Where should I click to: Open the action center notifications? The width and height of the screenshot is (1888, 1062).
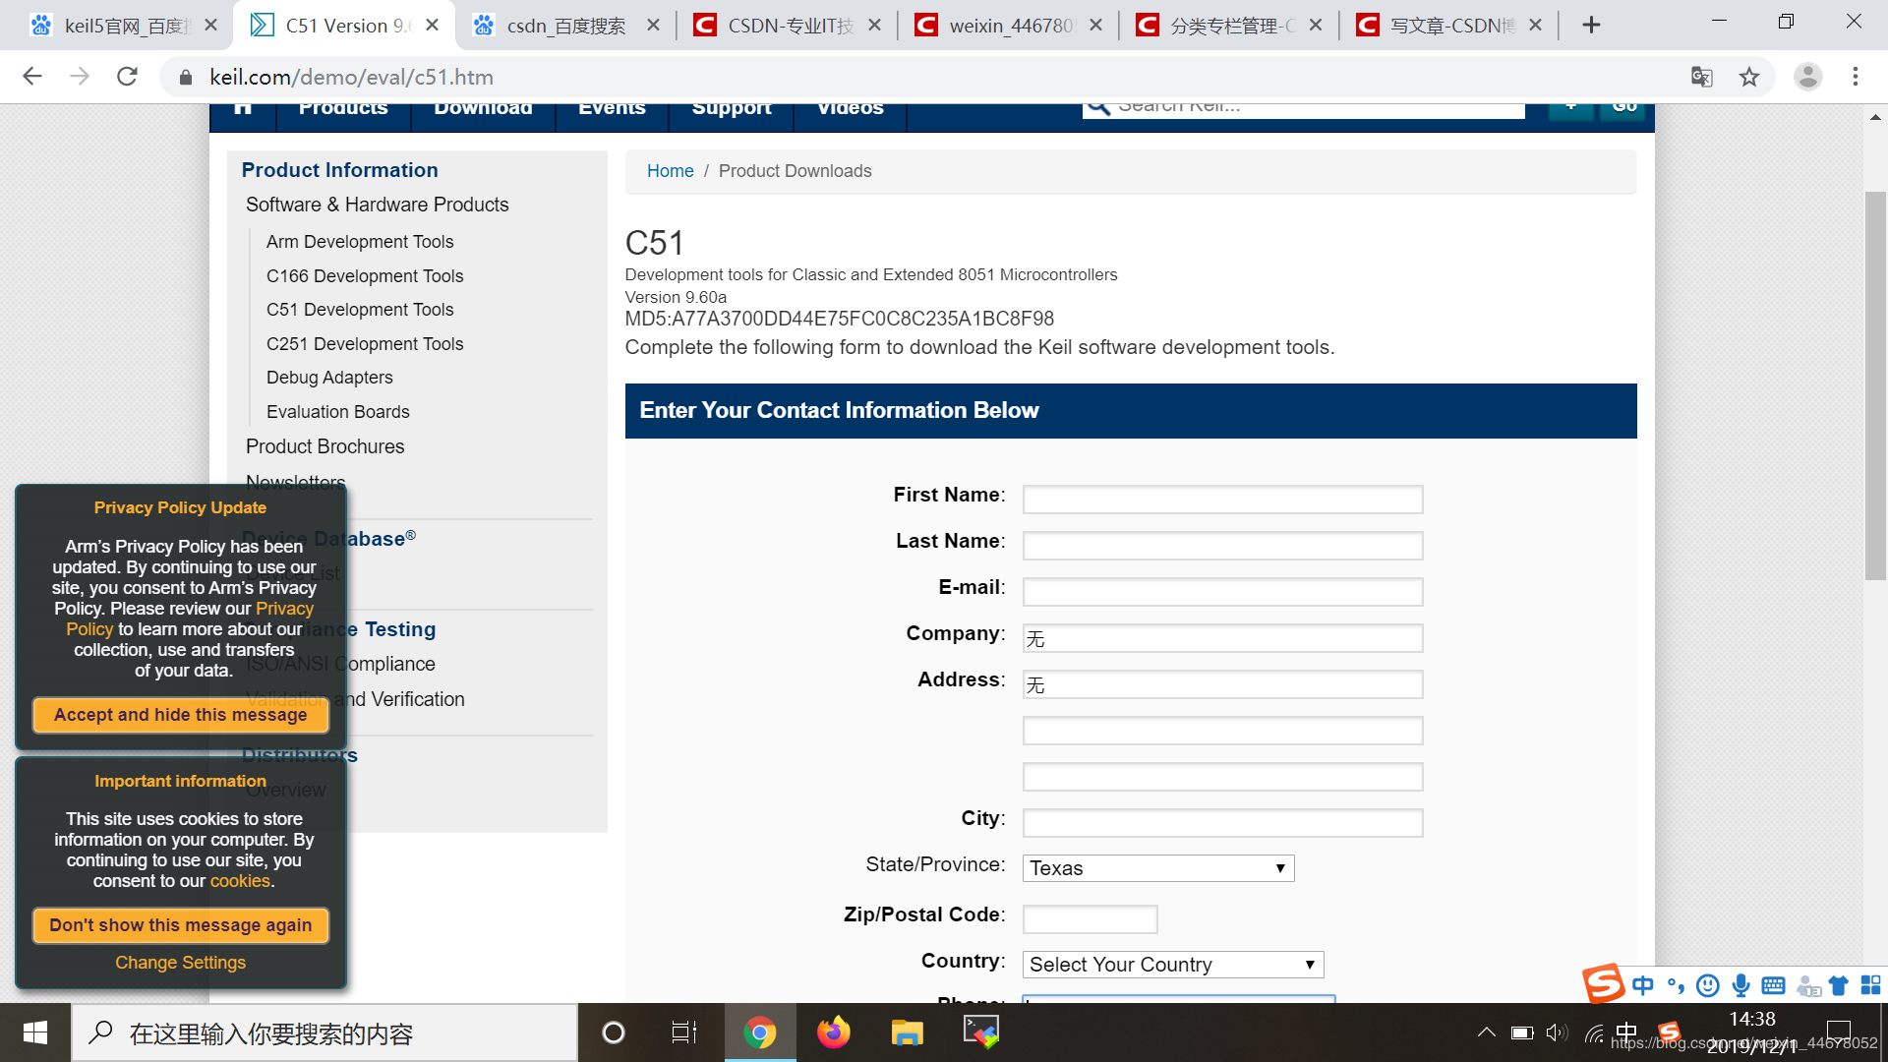click(1838, 1032)
